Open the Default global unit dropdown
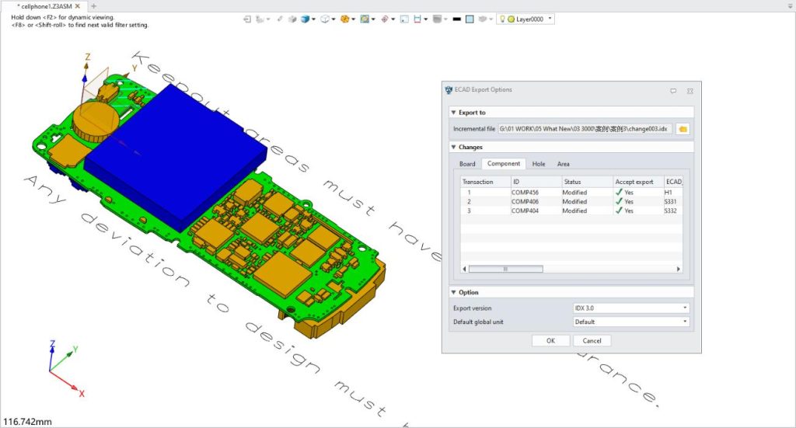This screenshot has width=796, height=428. tap(630, 322)
